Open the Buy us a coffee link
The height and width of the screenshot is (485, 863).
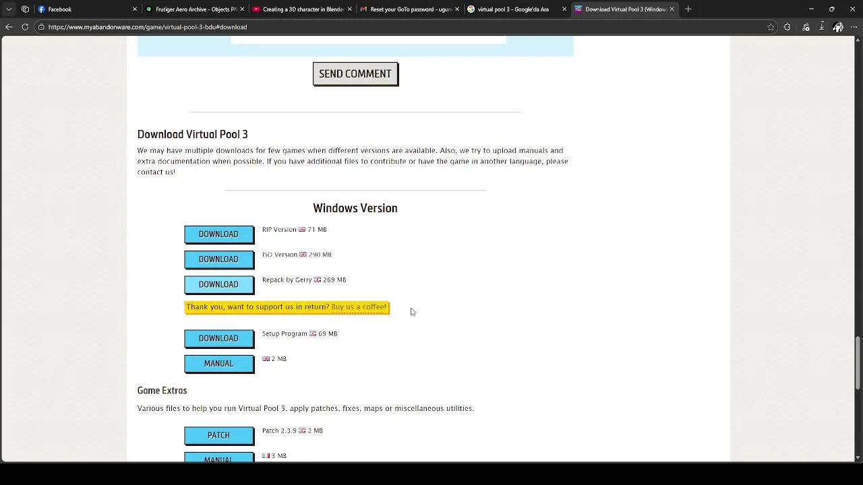[359, 307]
